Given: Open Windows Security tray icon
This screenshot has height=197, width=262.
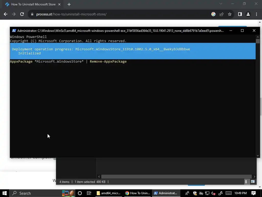Looking at the screenshot, I should click(x=195, y=193).
